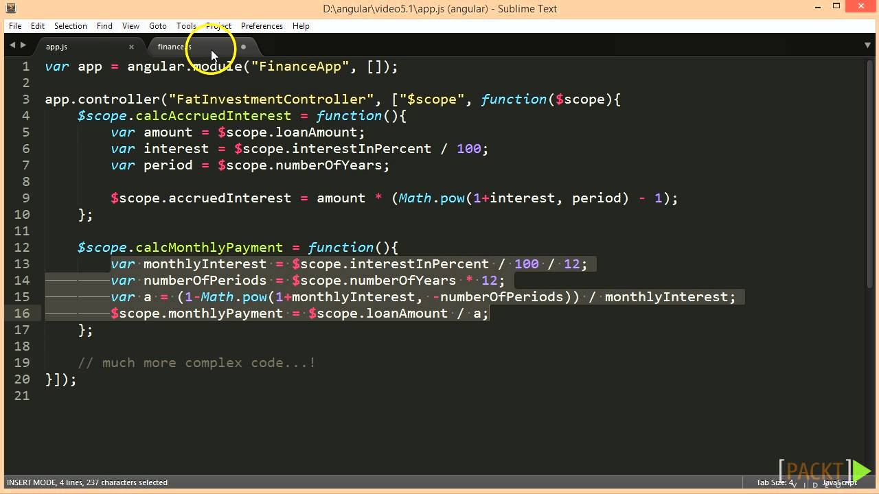The height and width of the screenshot is (494, 879).
Task: Open the Find menu
Action: [104, 26]
